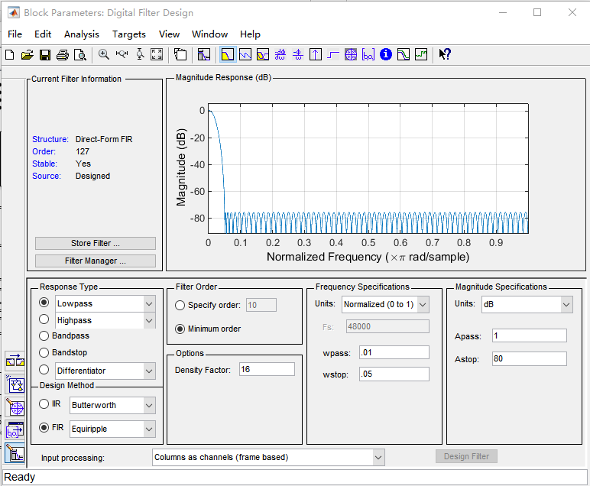This screenshot has height=486, width=590.
Task: Click the Design Filter button
Action: coord(467,457)
